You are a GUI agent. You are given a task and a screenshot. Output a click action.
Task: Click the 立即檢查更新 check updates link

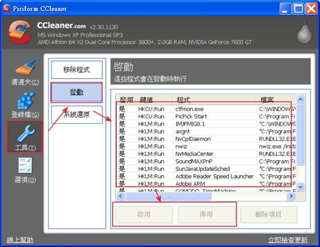[x=288, y=240]
